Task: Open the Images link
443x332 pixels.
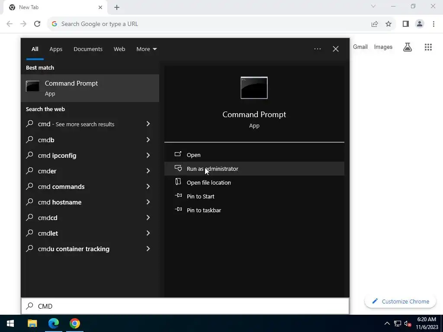Action: [x=383, y=47]
